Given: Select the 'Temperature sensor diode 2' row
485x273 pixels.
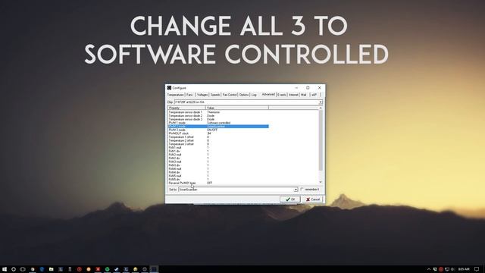Looking at the screenshot, I should (218, 115).
